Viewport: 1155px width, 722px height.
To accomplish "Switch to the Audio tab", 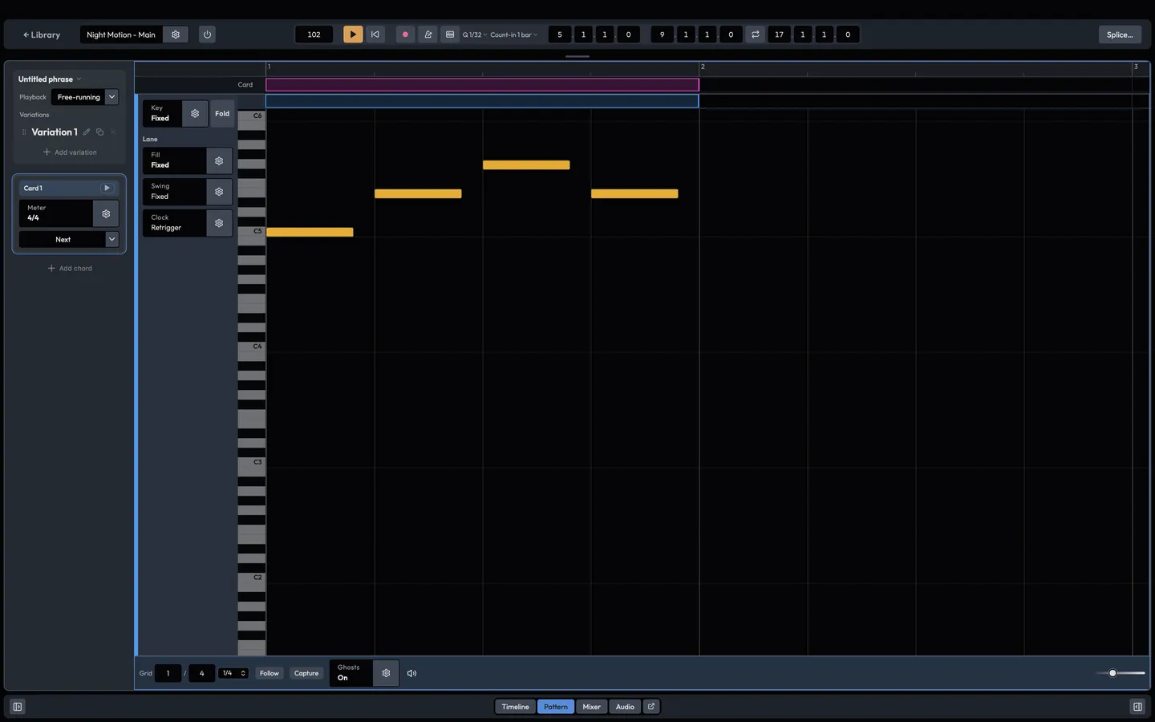I will tap(625, 707).
